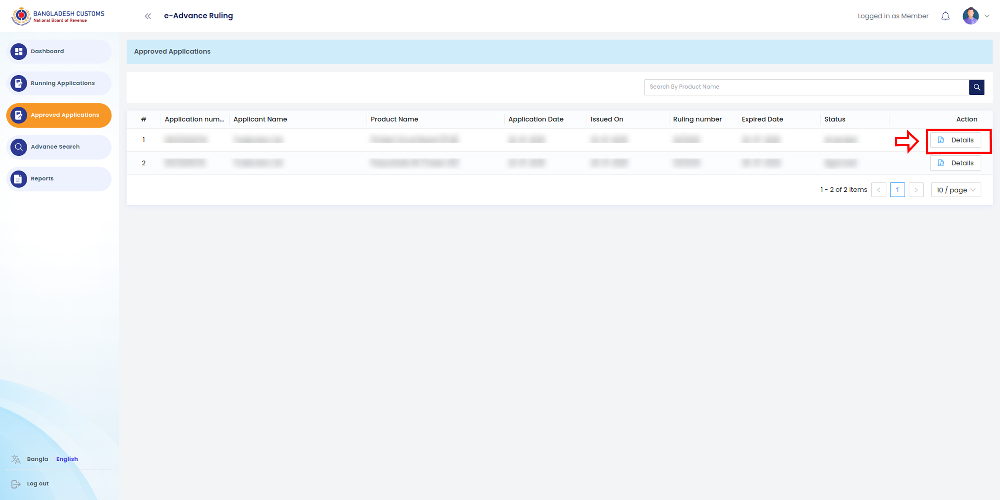Click row number 2 cell
This screenshot has height=500, width=1000.
144,163
